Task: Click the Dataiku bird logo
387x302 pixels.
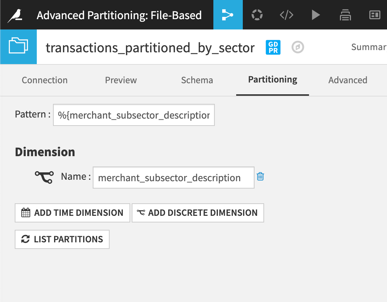Action: [x=15, y=15]
